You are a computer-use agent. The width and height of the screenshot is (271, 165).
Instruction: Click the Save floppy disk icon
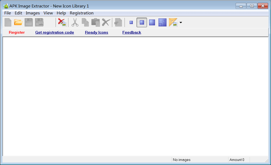tap(29, 22)
